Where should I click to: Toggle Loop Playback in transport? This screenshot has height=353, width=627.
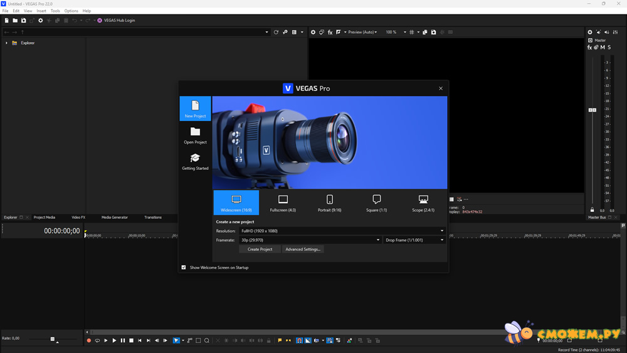97,340
